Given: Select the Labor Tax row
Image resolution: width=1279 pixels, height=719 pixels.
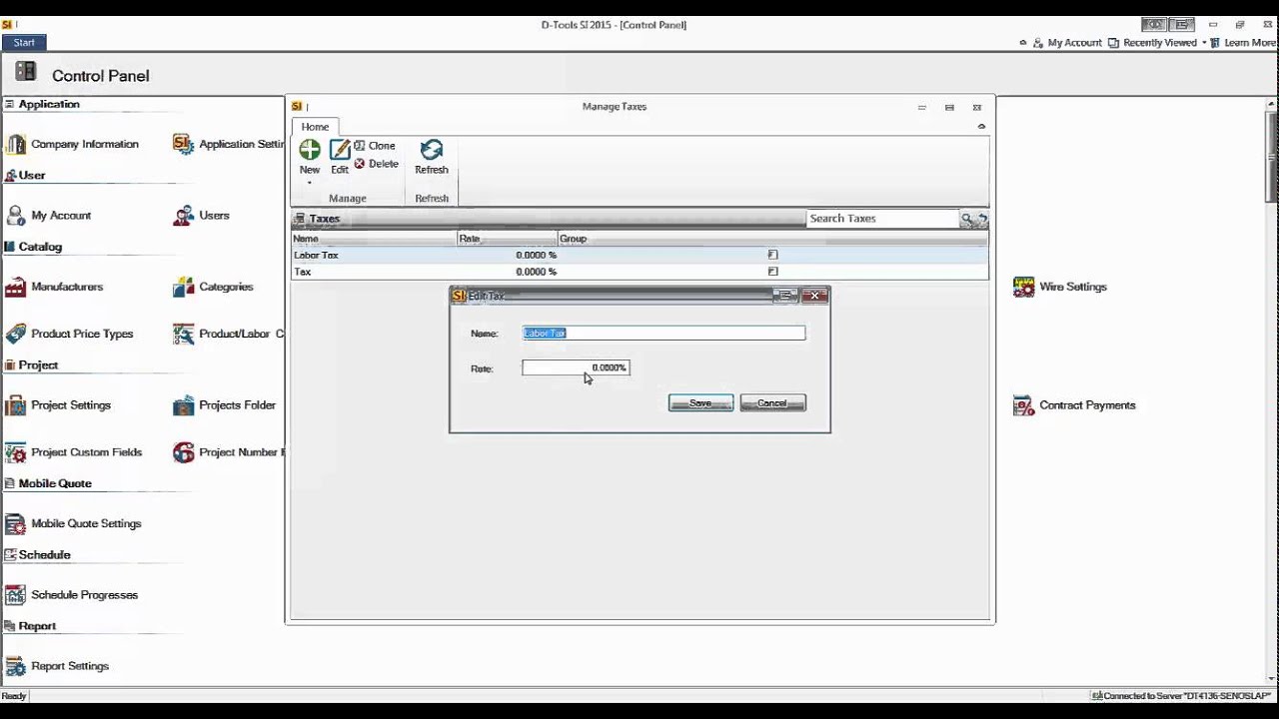Looking at the screenshot, I should [639, 255].
